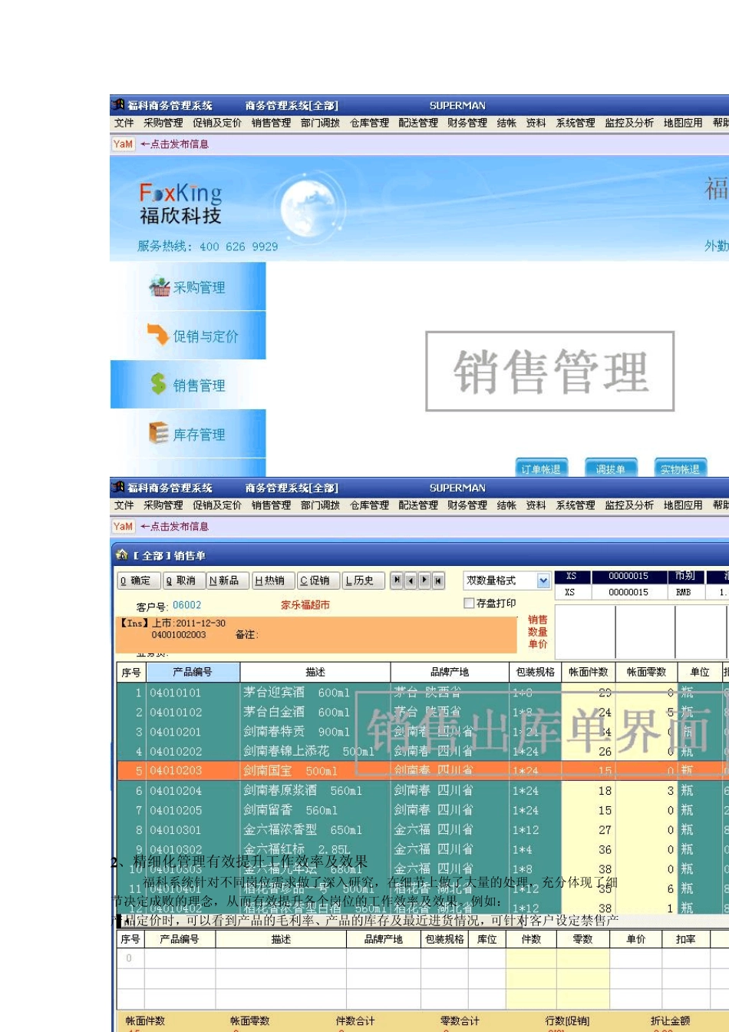Jump to first record with navigation arrow
The width and height of the screenshot is (729, 1032).
coord(397,580)
